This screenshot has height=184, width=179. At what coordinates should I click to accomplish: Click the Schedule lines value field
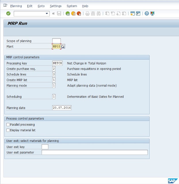pyautogui.click(x=54, y=74)
